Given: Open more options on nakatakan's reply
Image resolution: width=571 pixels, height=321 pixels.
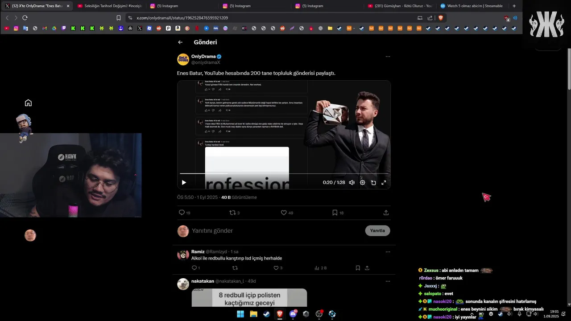Looking at the screenshot, I should click(388, 281).
